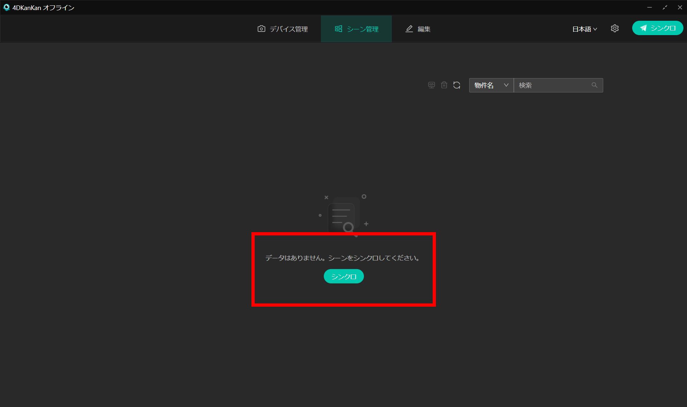Refresh the scene list with circular arrows
The height and width of the screenshot is (407, 687).
pyautogui.click(x=457, y=85)
